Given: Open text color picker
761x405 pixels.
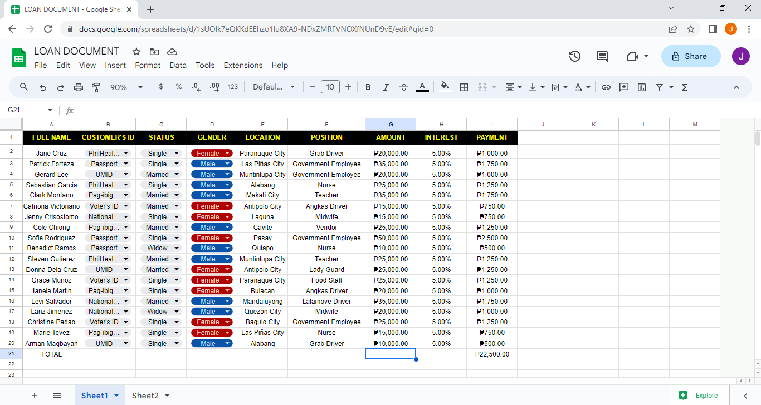Looking at the screenshot, I should click(x=422, y=87).
